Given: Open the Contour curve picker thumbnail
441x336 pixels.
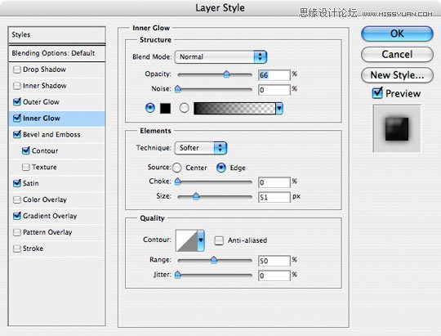Looking at the screenshot, I should tap(186, 240).
